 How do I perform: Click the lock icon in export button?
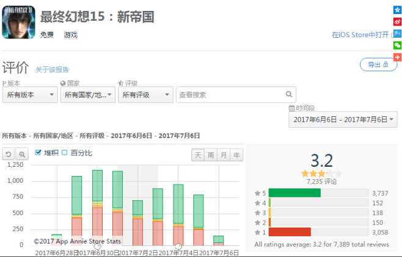(x=386, y=65)
